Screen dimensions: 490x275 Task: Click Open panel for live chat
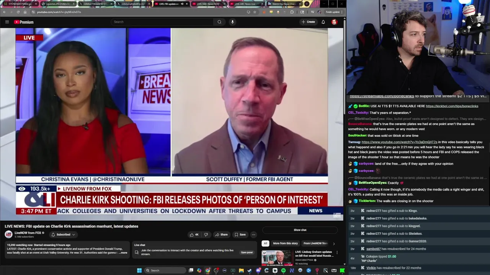[x=247, y=252]
